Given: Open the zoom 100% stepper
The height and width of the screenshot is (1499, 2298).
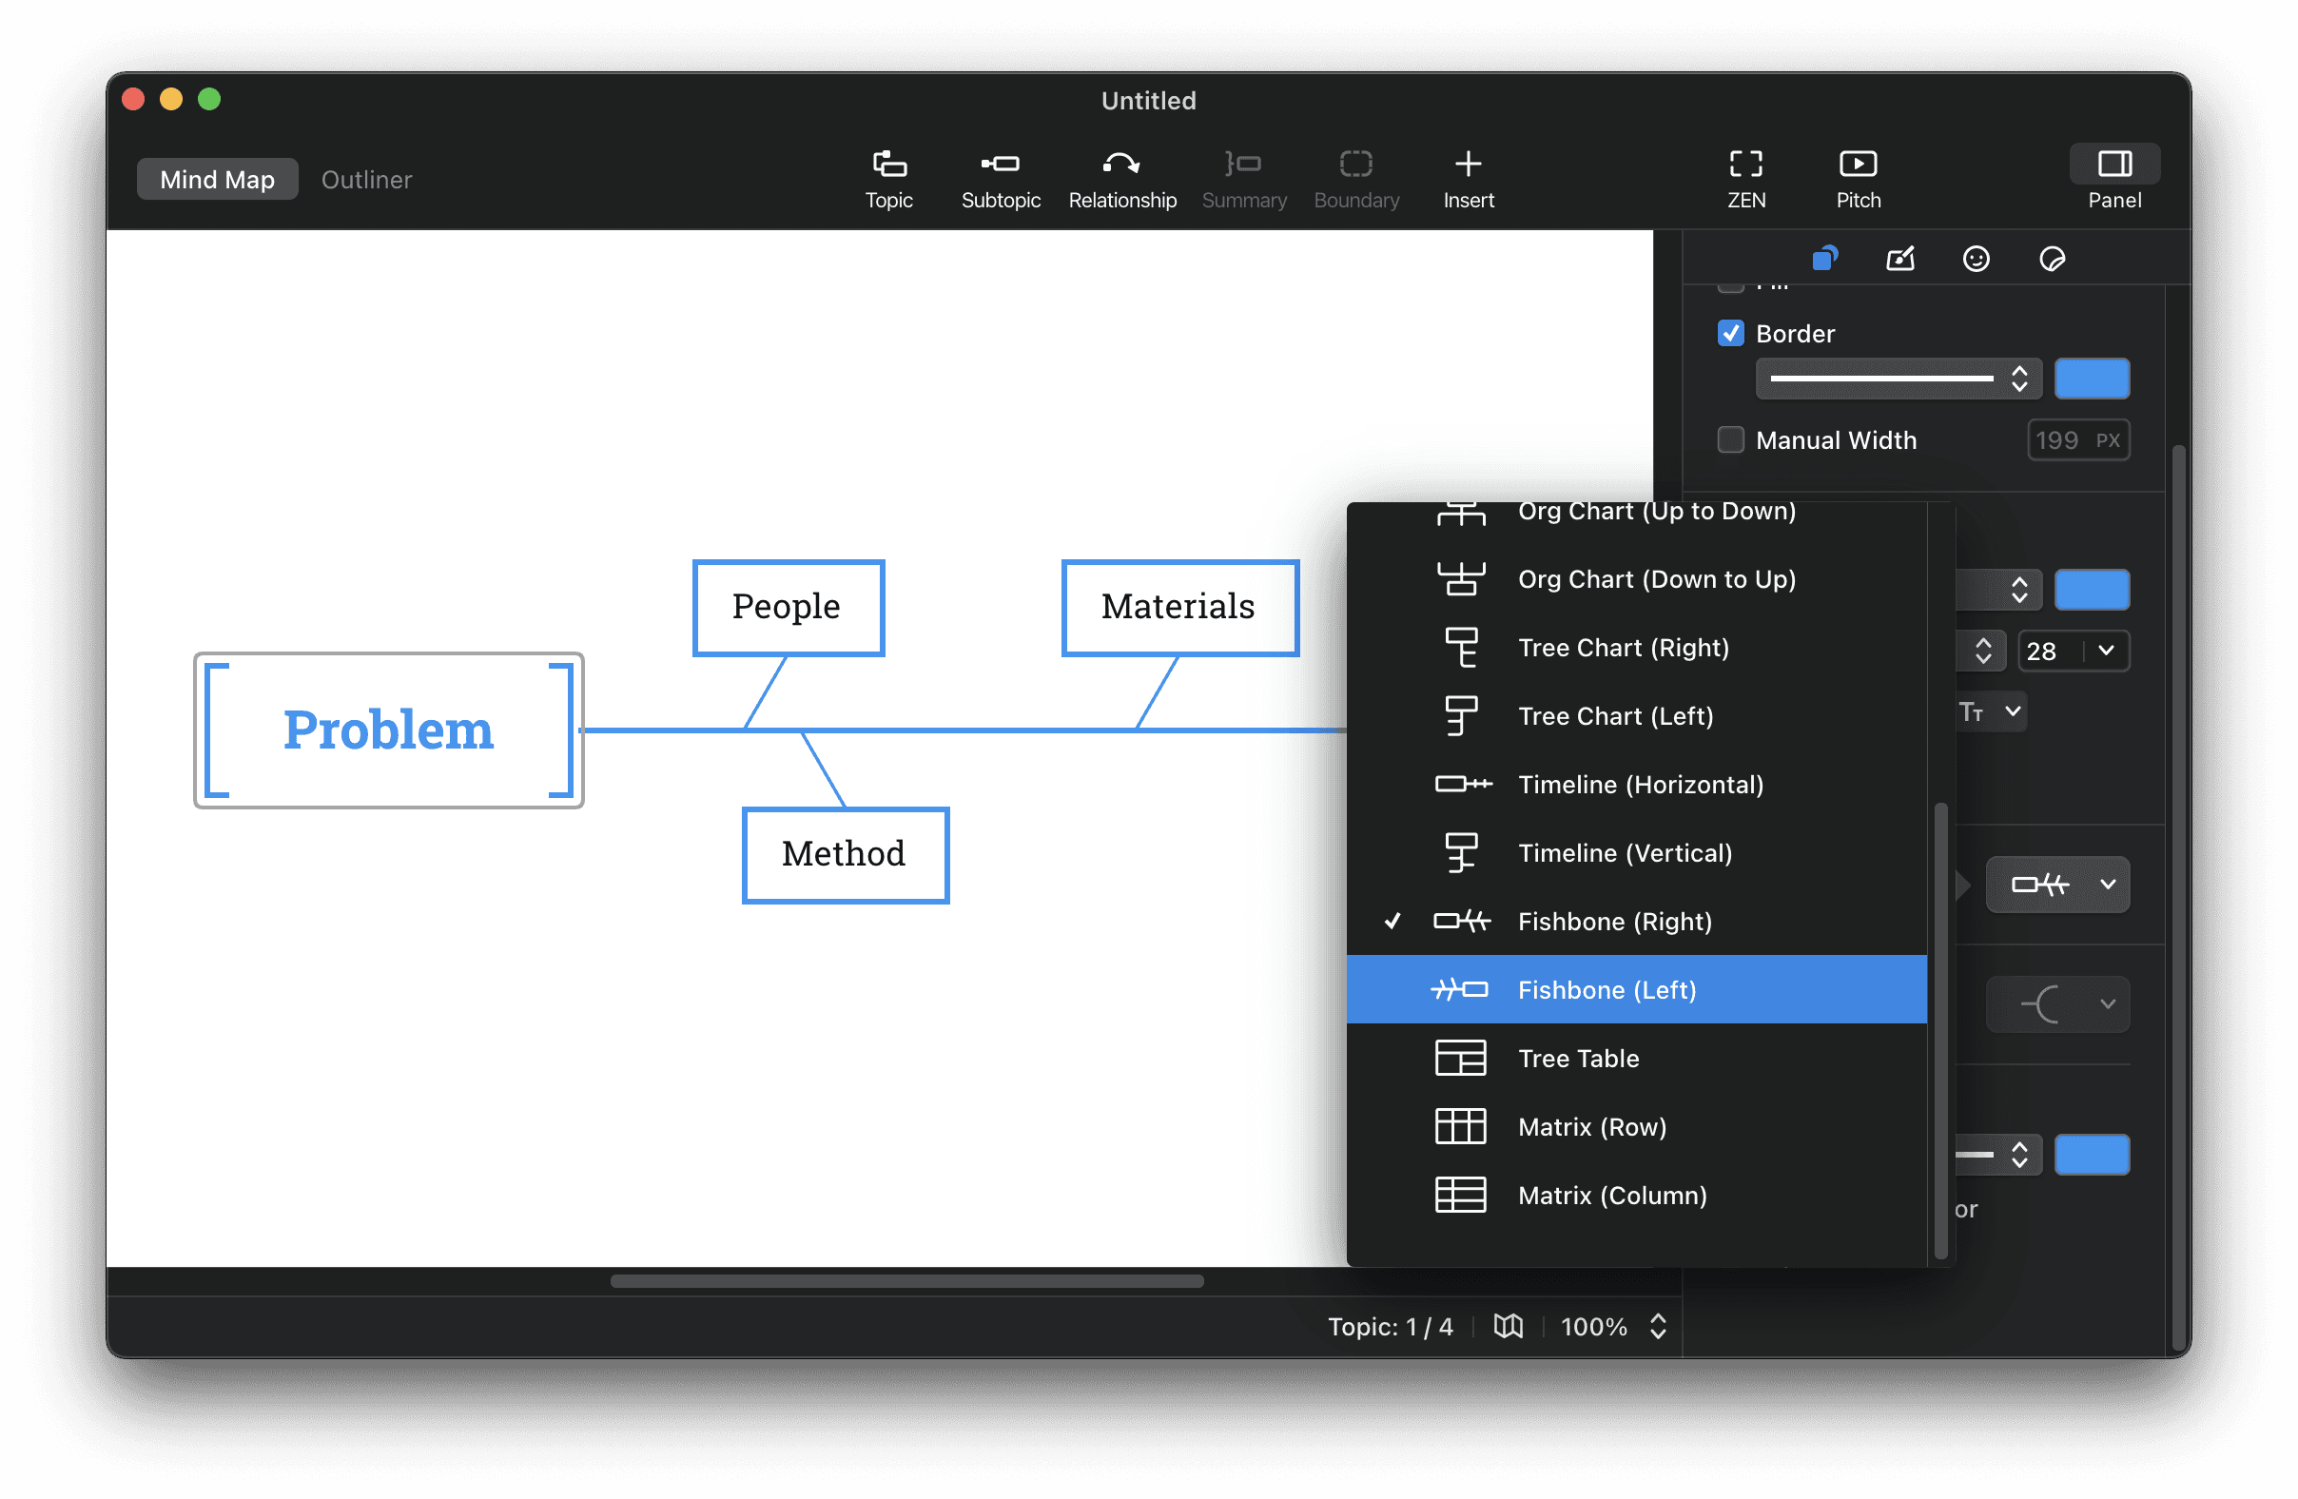Looking at the screenshot, I should click(x=1658, y=1326).
